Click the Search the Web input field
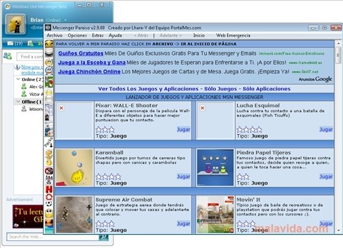This screenshot has height=248, width=343. click(53, 237)
